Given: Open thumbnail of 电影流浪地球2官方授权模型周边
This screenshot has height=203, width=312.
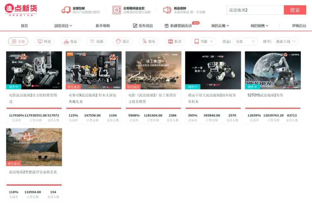Looking at the screenshot, I should (34, 70).
